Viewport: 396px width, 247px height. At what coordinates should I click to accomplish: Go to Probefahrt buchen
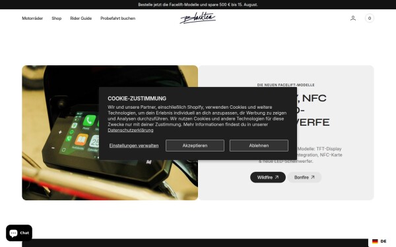117,18
